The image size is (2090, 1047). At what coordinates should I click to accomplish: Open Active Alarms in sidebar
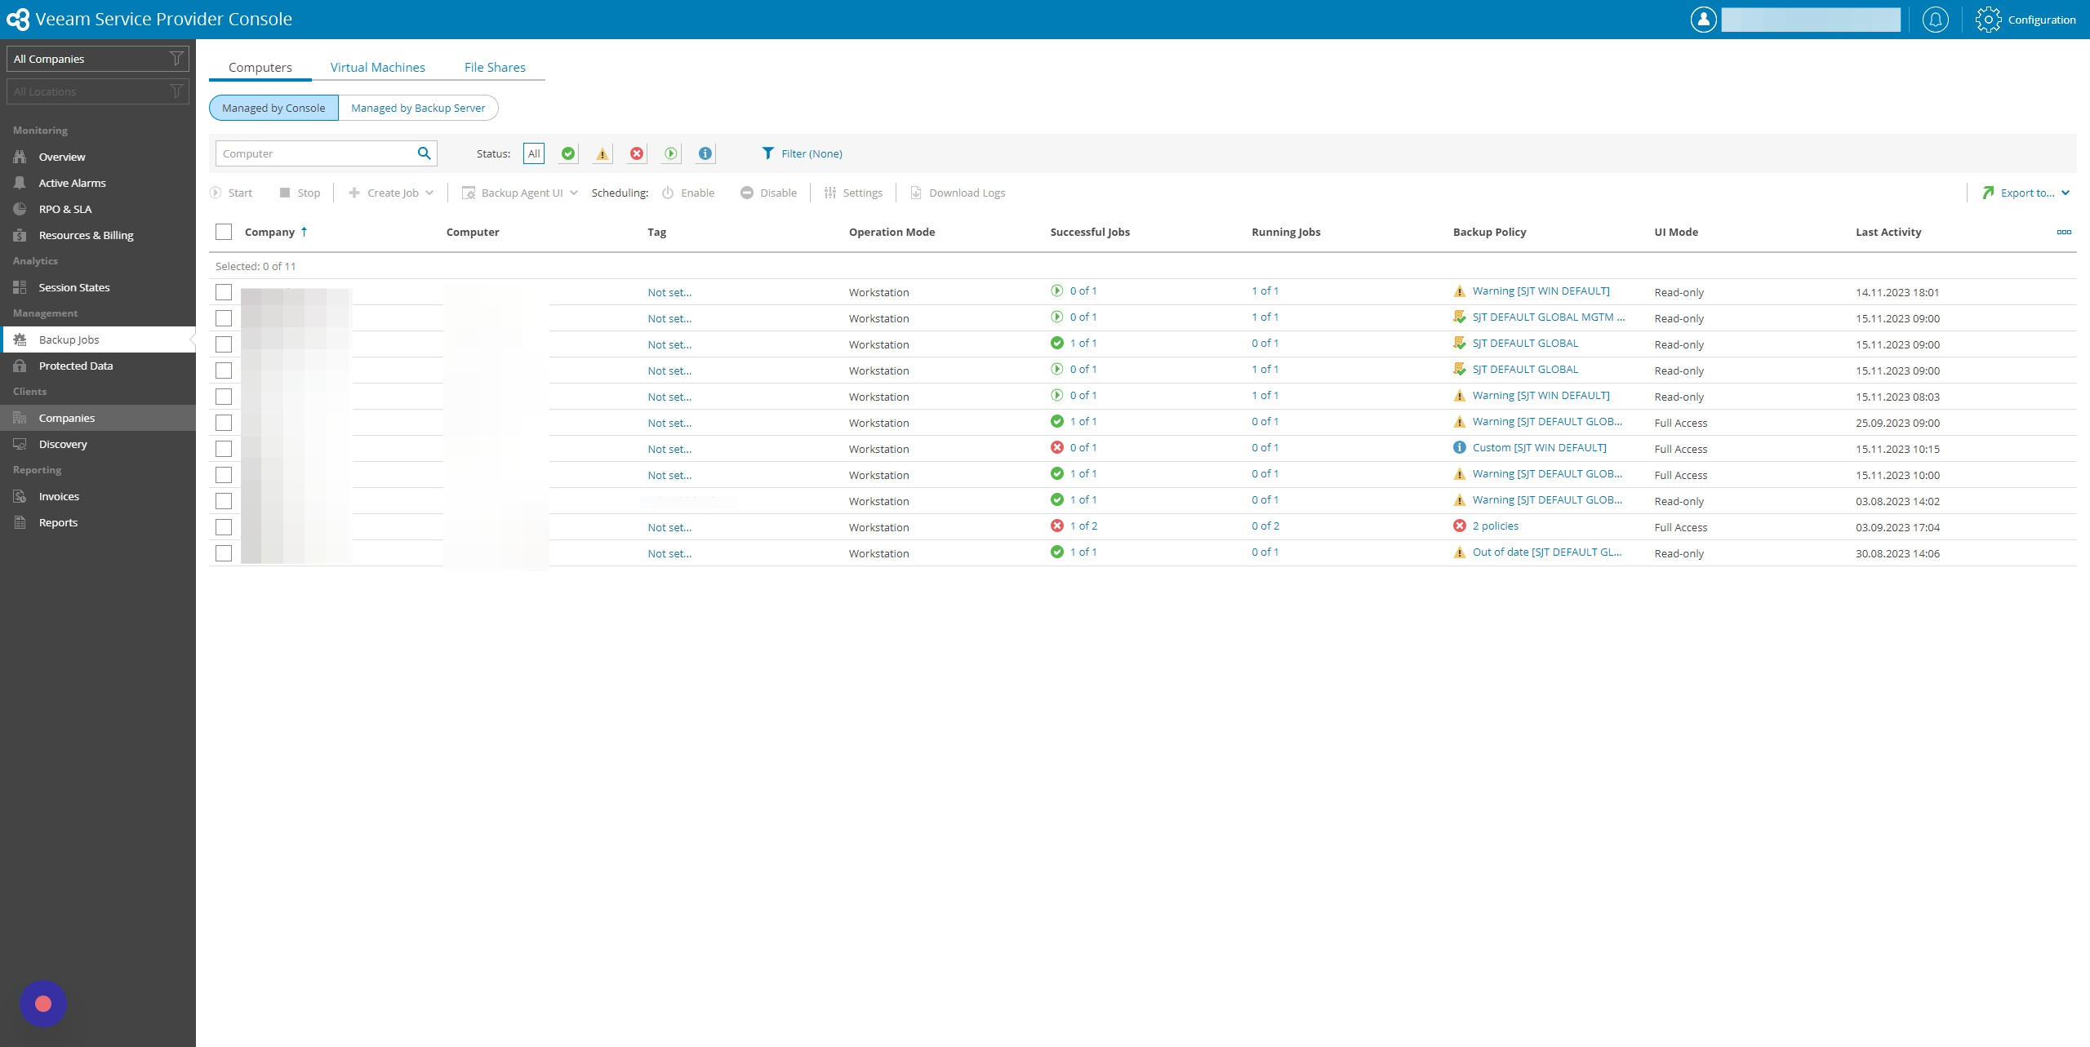(73, 183)
